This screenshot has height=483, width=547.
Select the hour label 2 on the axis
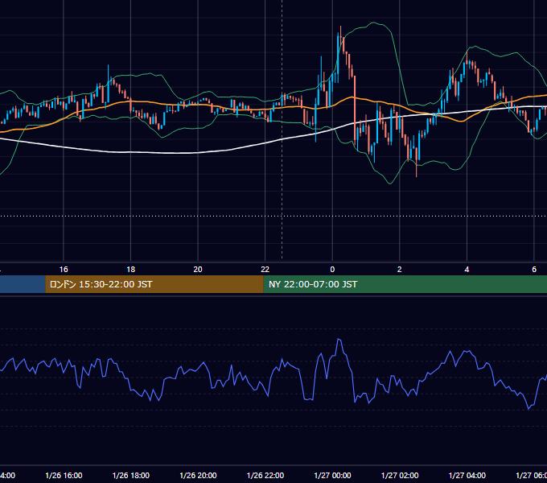pos(400,269)
